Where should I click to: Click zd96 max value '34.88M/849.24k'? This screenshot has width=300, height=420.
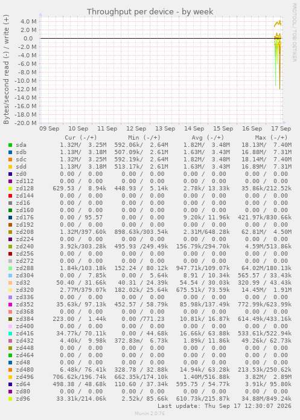point(266,399)
